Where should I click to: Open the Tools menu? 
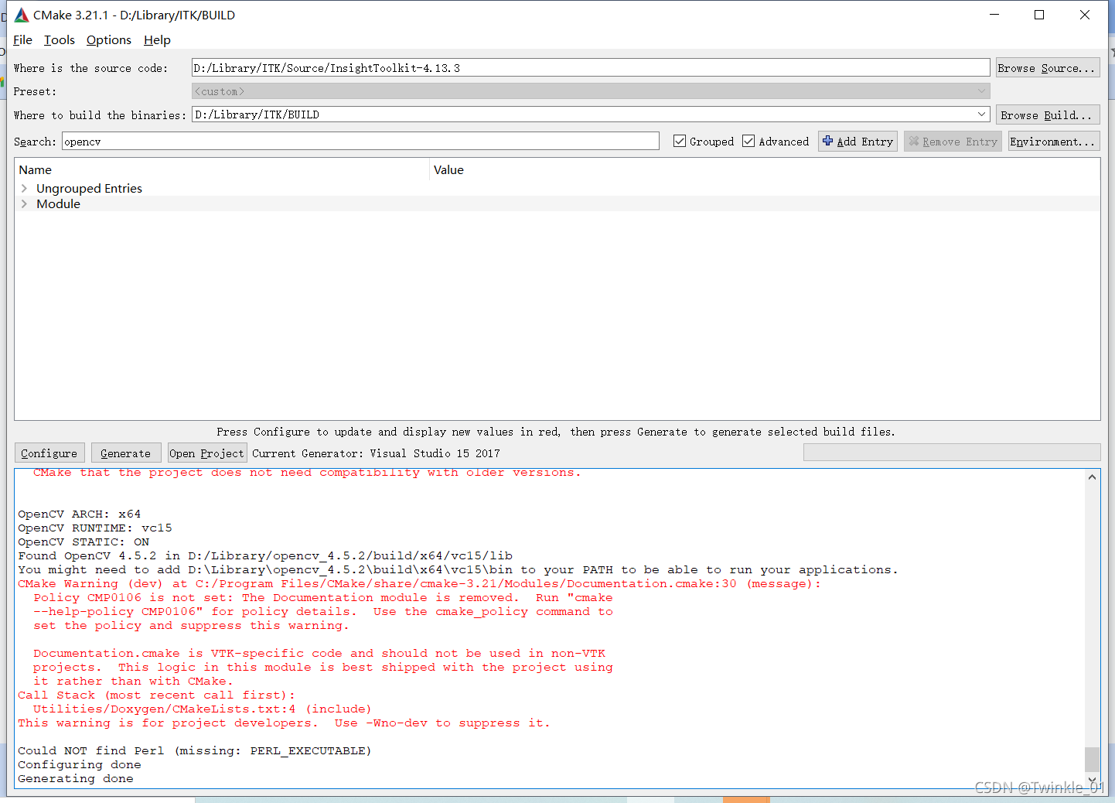(60, 40)
